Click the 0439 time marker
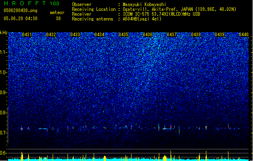The width and height of the screenshot is (253, 161). point(220,35)
